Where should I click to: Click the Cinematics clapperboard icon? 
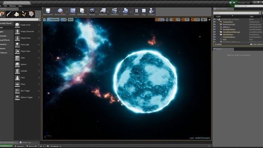[114, 11]
